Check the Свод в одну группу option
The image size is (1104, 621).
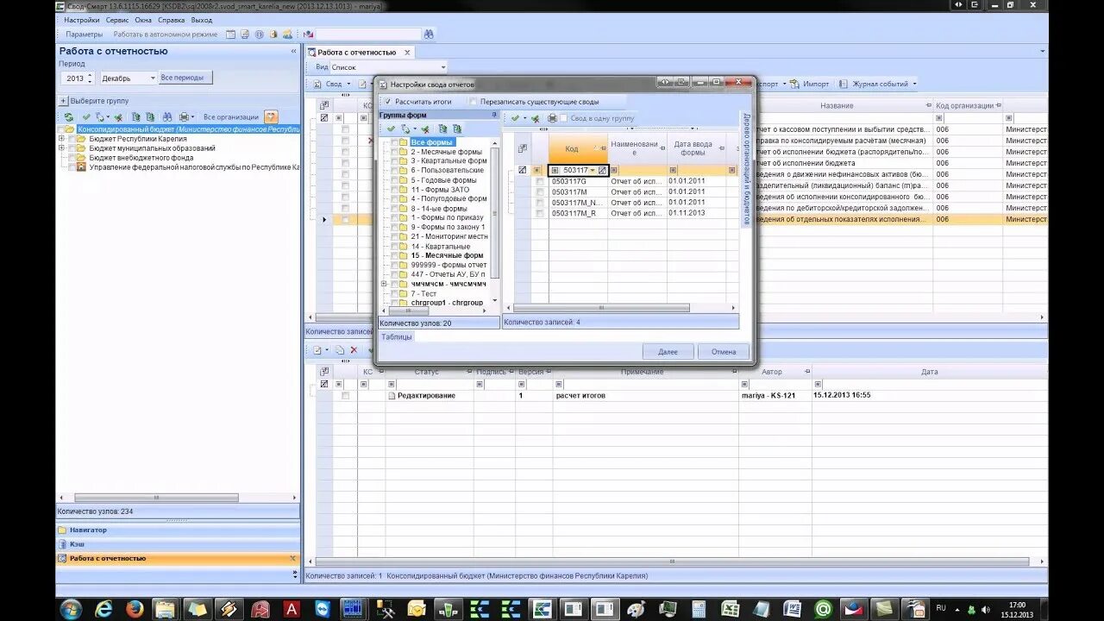[x=564, y=118]
